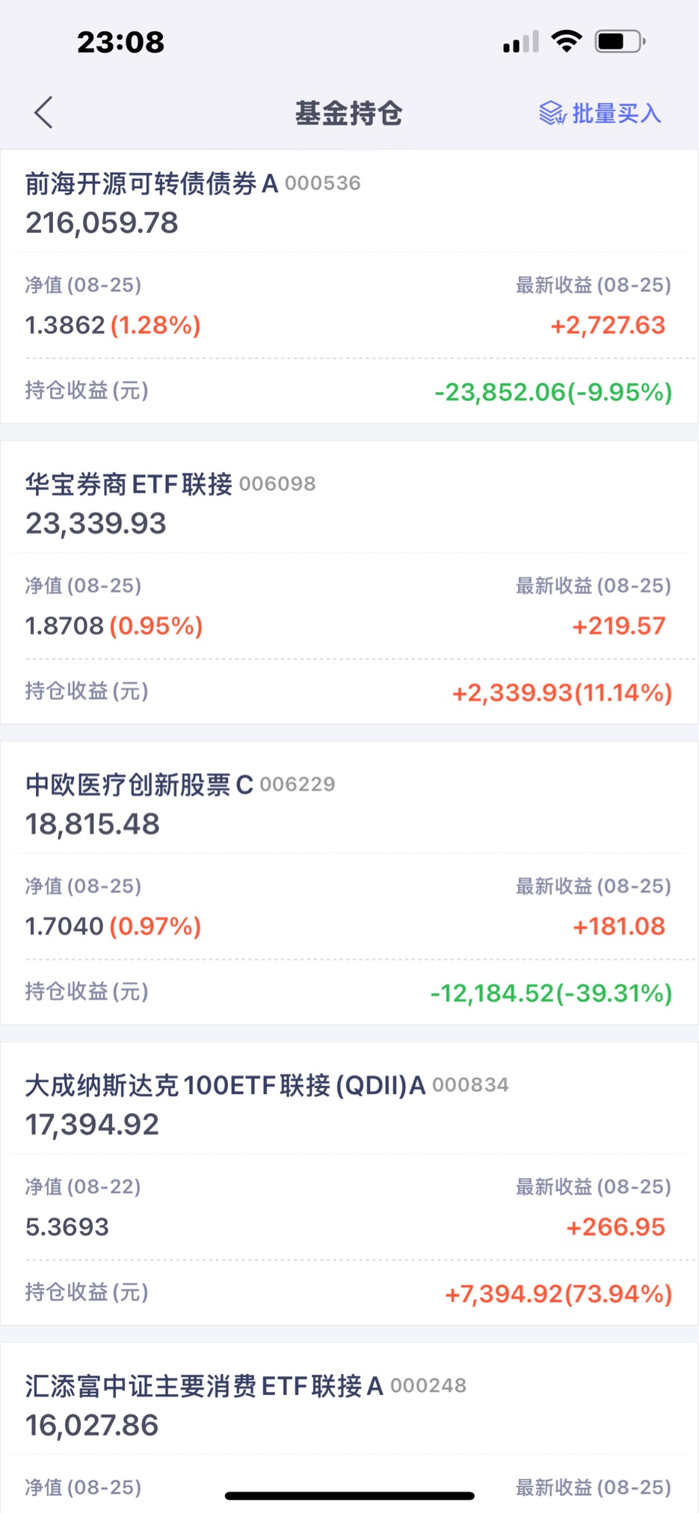The image size is (699, 1514).
Task: Tap the 批量买入 stack icon
Action: (552, 113)
